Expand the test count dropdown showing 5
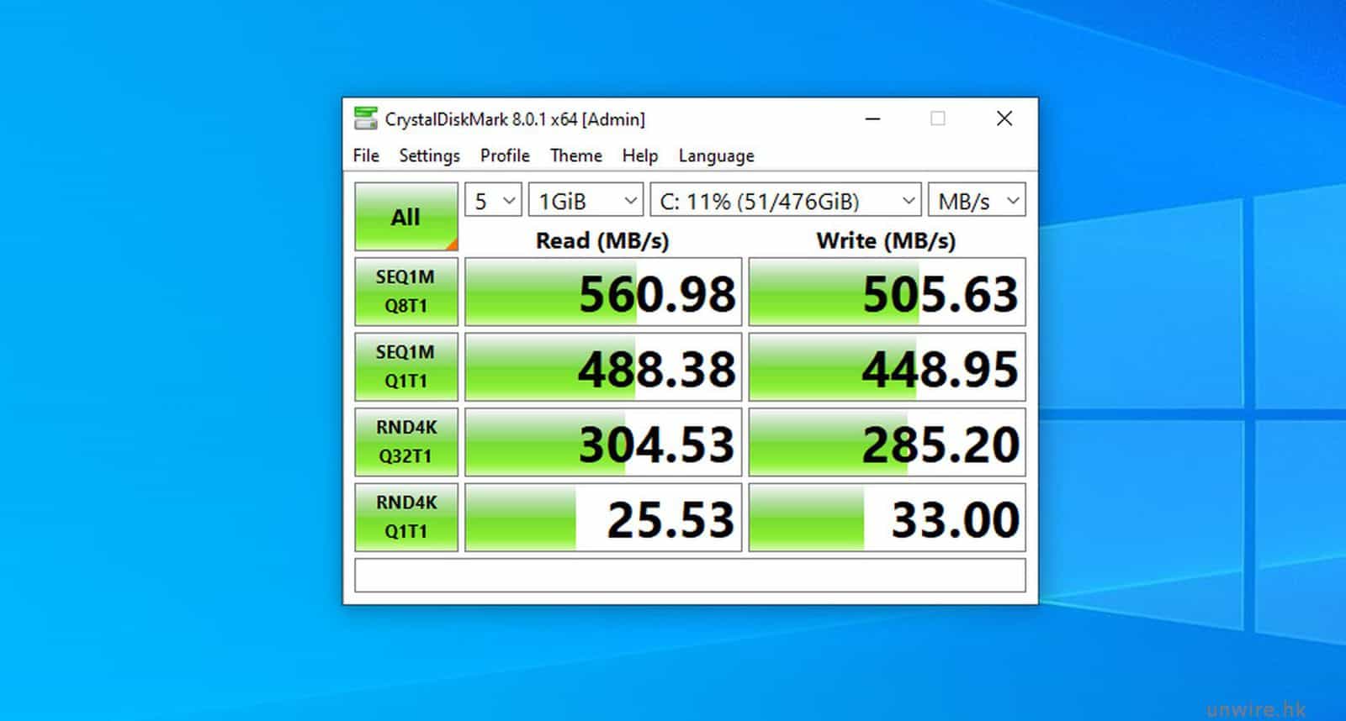The width and height of the screenshot is (1346, 721). tap(493, 201)
